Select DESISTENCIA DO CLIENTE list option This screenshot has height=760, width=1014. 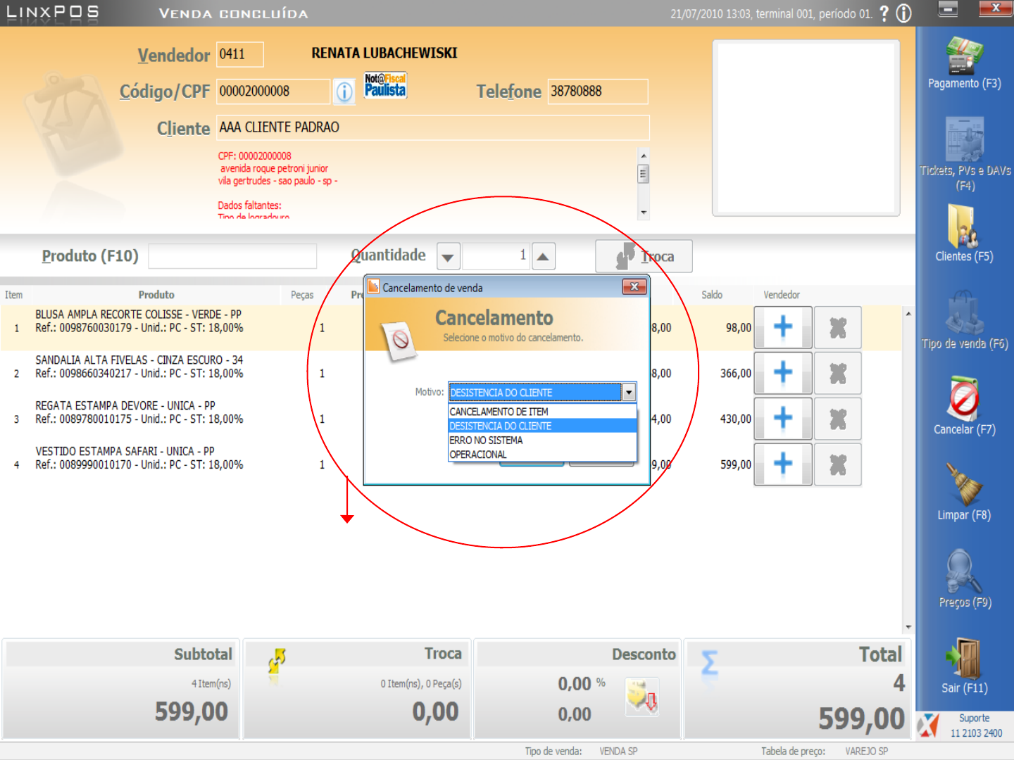click(x=542, y=426)
